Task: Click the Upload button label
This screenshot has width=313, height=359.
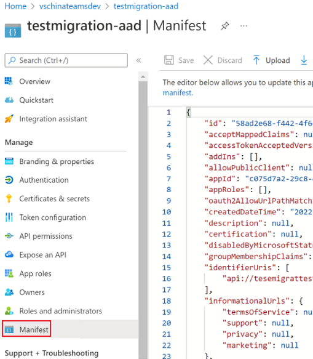Action: (x=278, y=60)
